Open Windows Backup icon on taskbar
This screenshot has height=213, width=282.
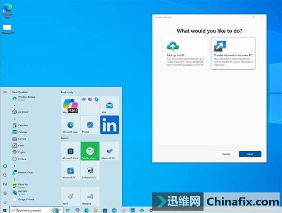(142, 210)
